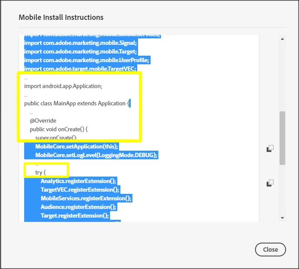Copy the registerExtension code block
This screenshot has width=299, height=269.
[270, 183]
